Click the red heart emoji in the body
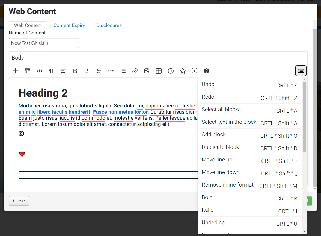The image size is (321, 236). [22, 154]
